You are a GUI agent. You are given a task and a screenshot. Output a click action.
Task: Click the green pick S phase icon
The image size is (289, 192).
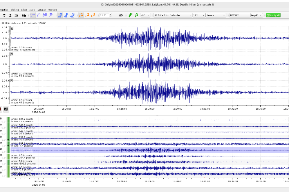[137, 15]
